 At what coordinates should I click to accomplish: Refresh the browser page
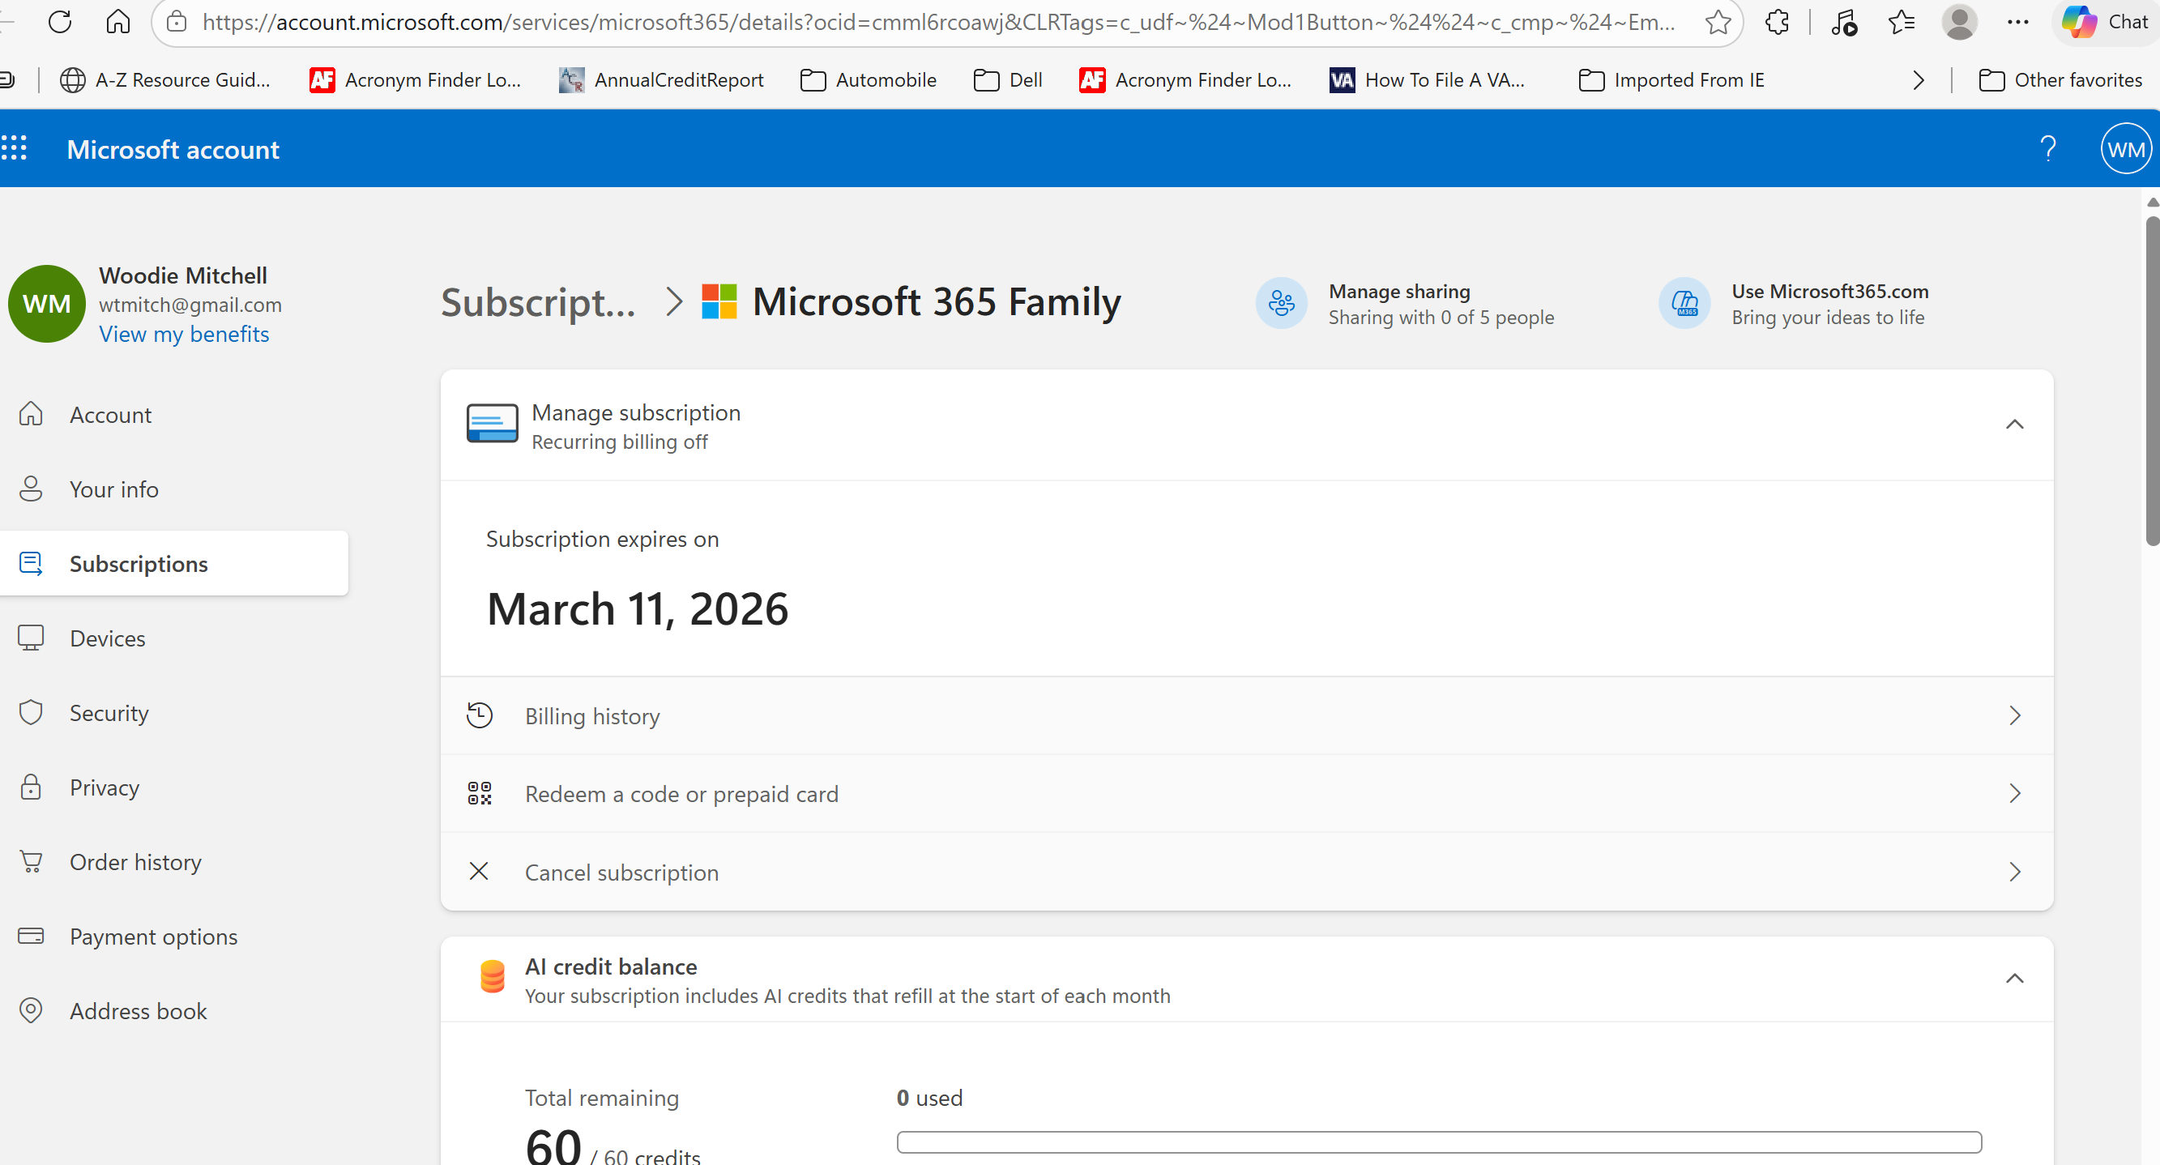[x=59, y=22]
